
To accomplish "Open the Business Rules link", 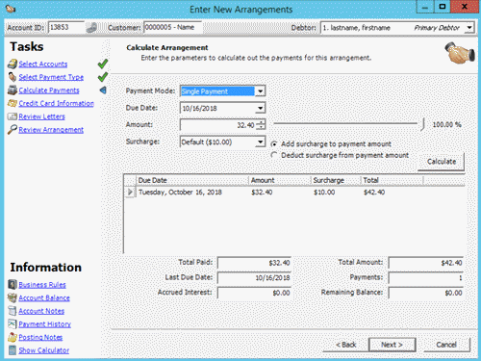I will pyautogui.click(x=42, y=285).
